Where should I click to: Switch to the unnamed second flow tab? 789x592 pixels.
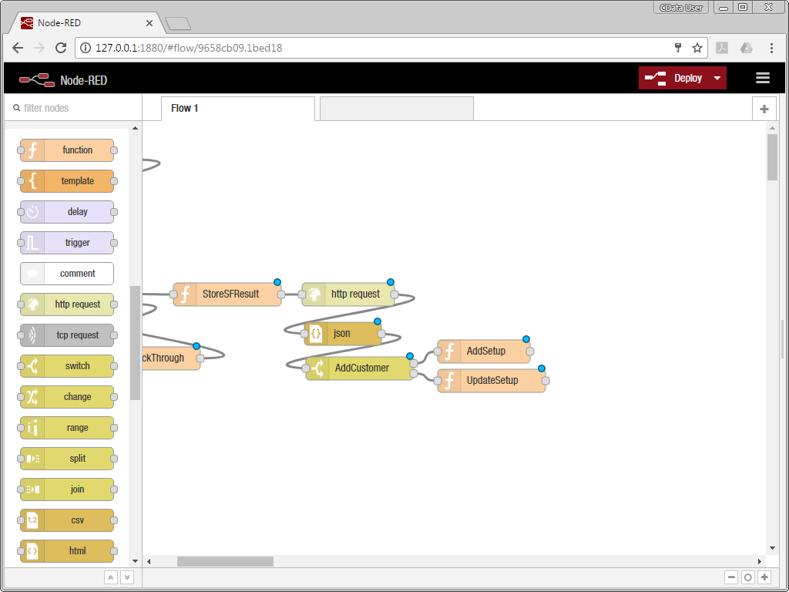397,108
